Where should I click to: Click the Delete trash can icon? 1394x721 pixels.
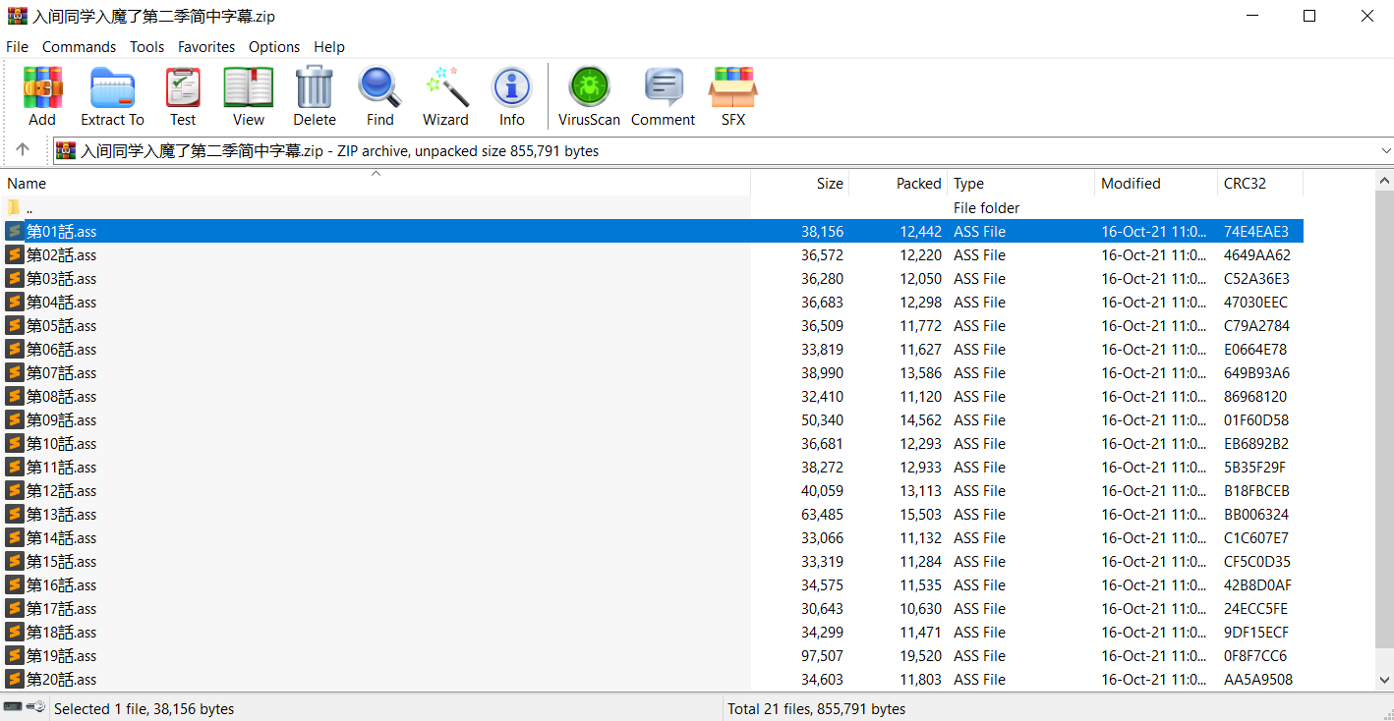tap(315, 87)
